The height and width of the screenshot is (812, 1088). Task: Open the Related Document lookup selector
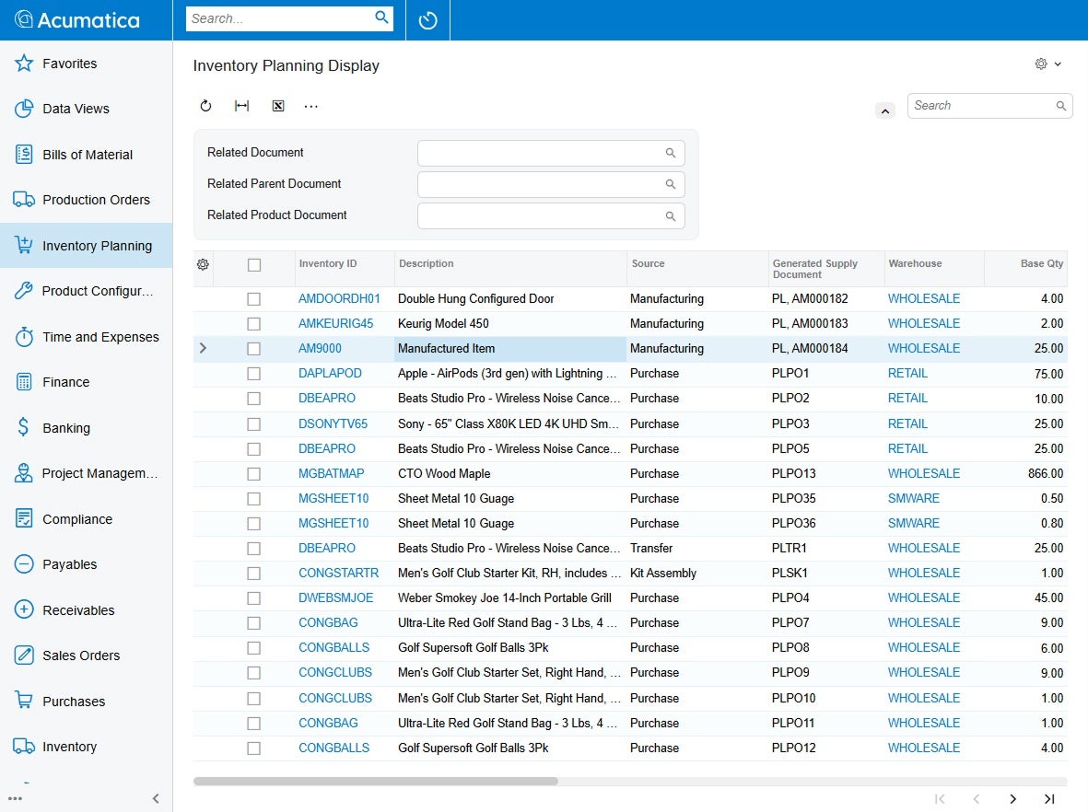click(x=670, y=153)
